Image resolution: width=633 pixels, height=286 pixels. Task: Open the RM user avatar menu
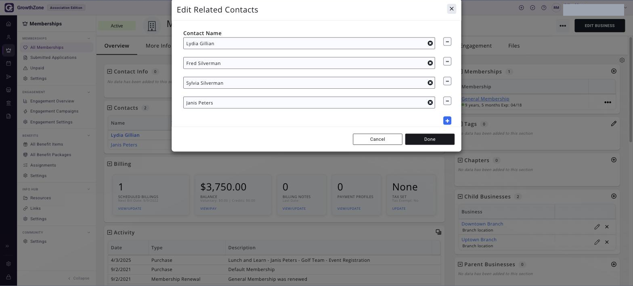(x=556, y=8)
